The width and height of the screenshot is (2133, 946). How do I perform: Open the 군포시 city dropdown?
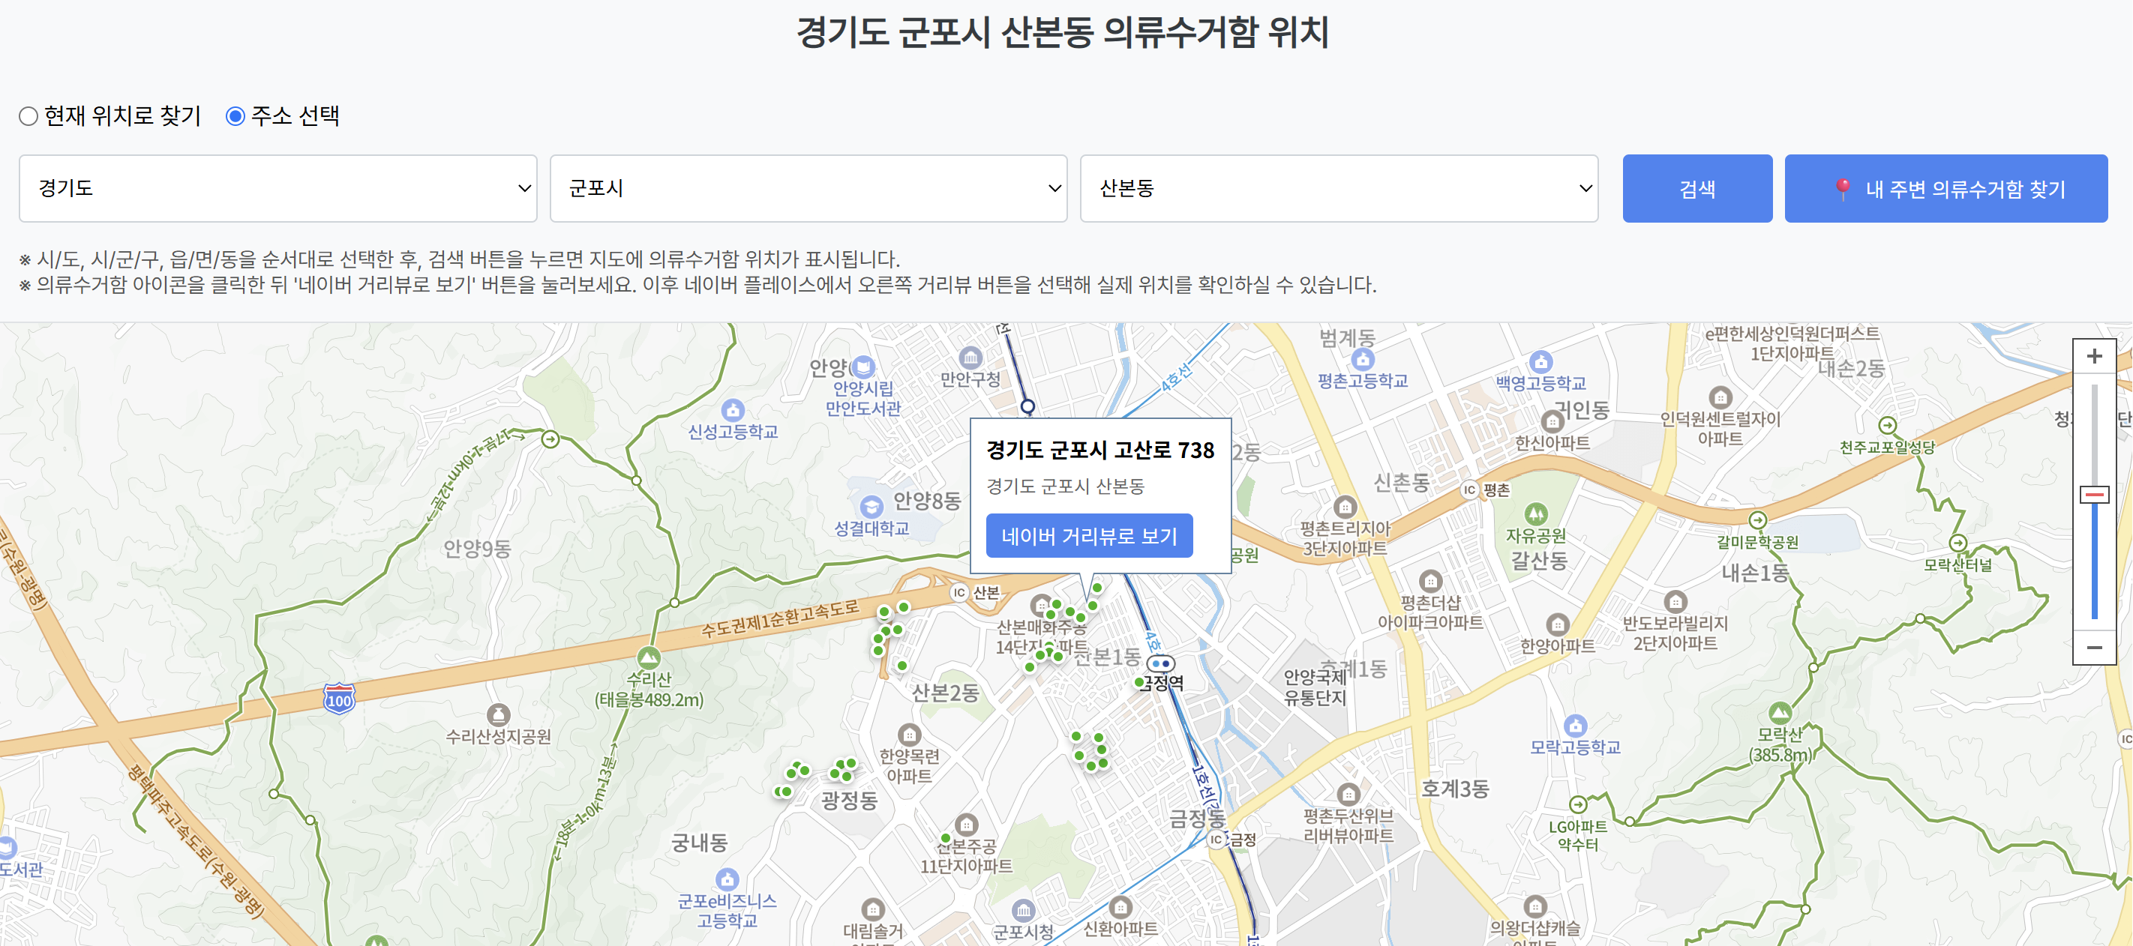808,188
